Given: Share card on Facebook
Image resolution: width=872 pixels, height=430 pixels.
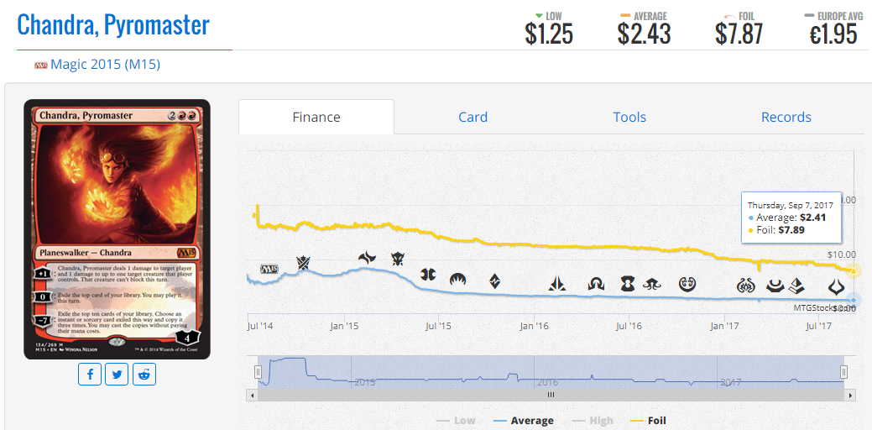Looking at the screenshot, I should click(91, 374).
